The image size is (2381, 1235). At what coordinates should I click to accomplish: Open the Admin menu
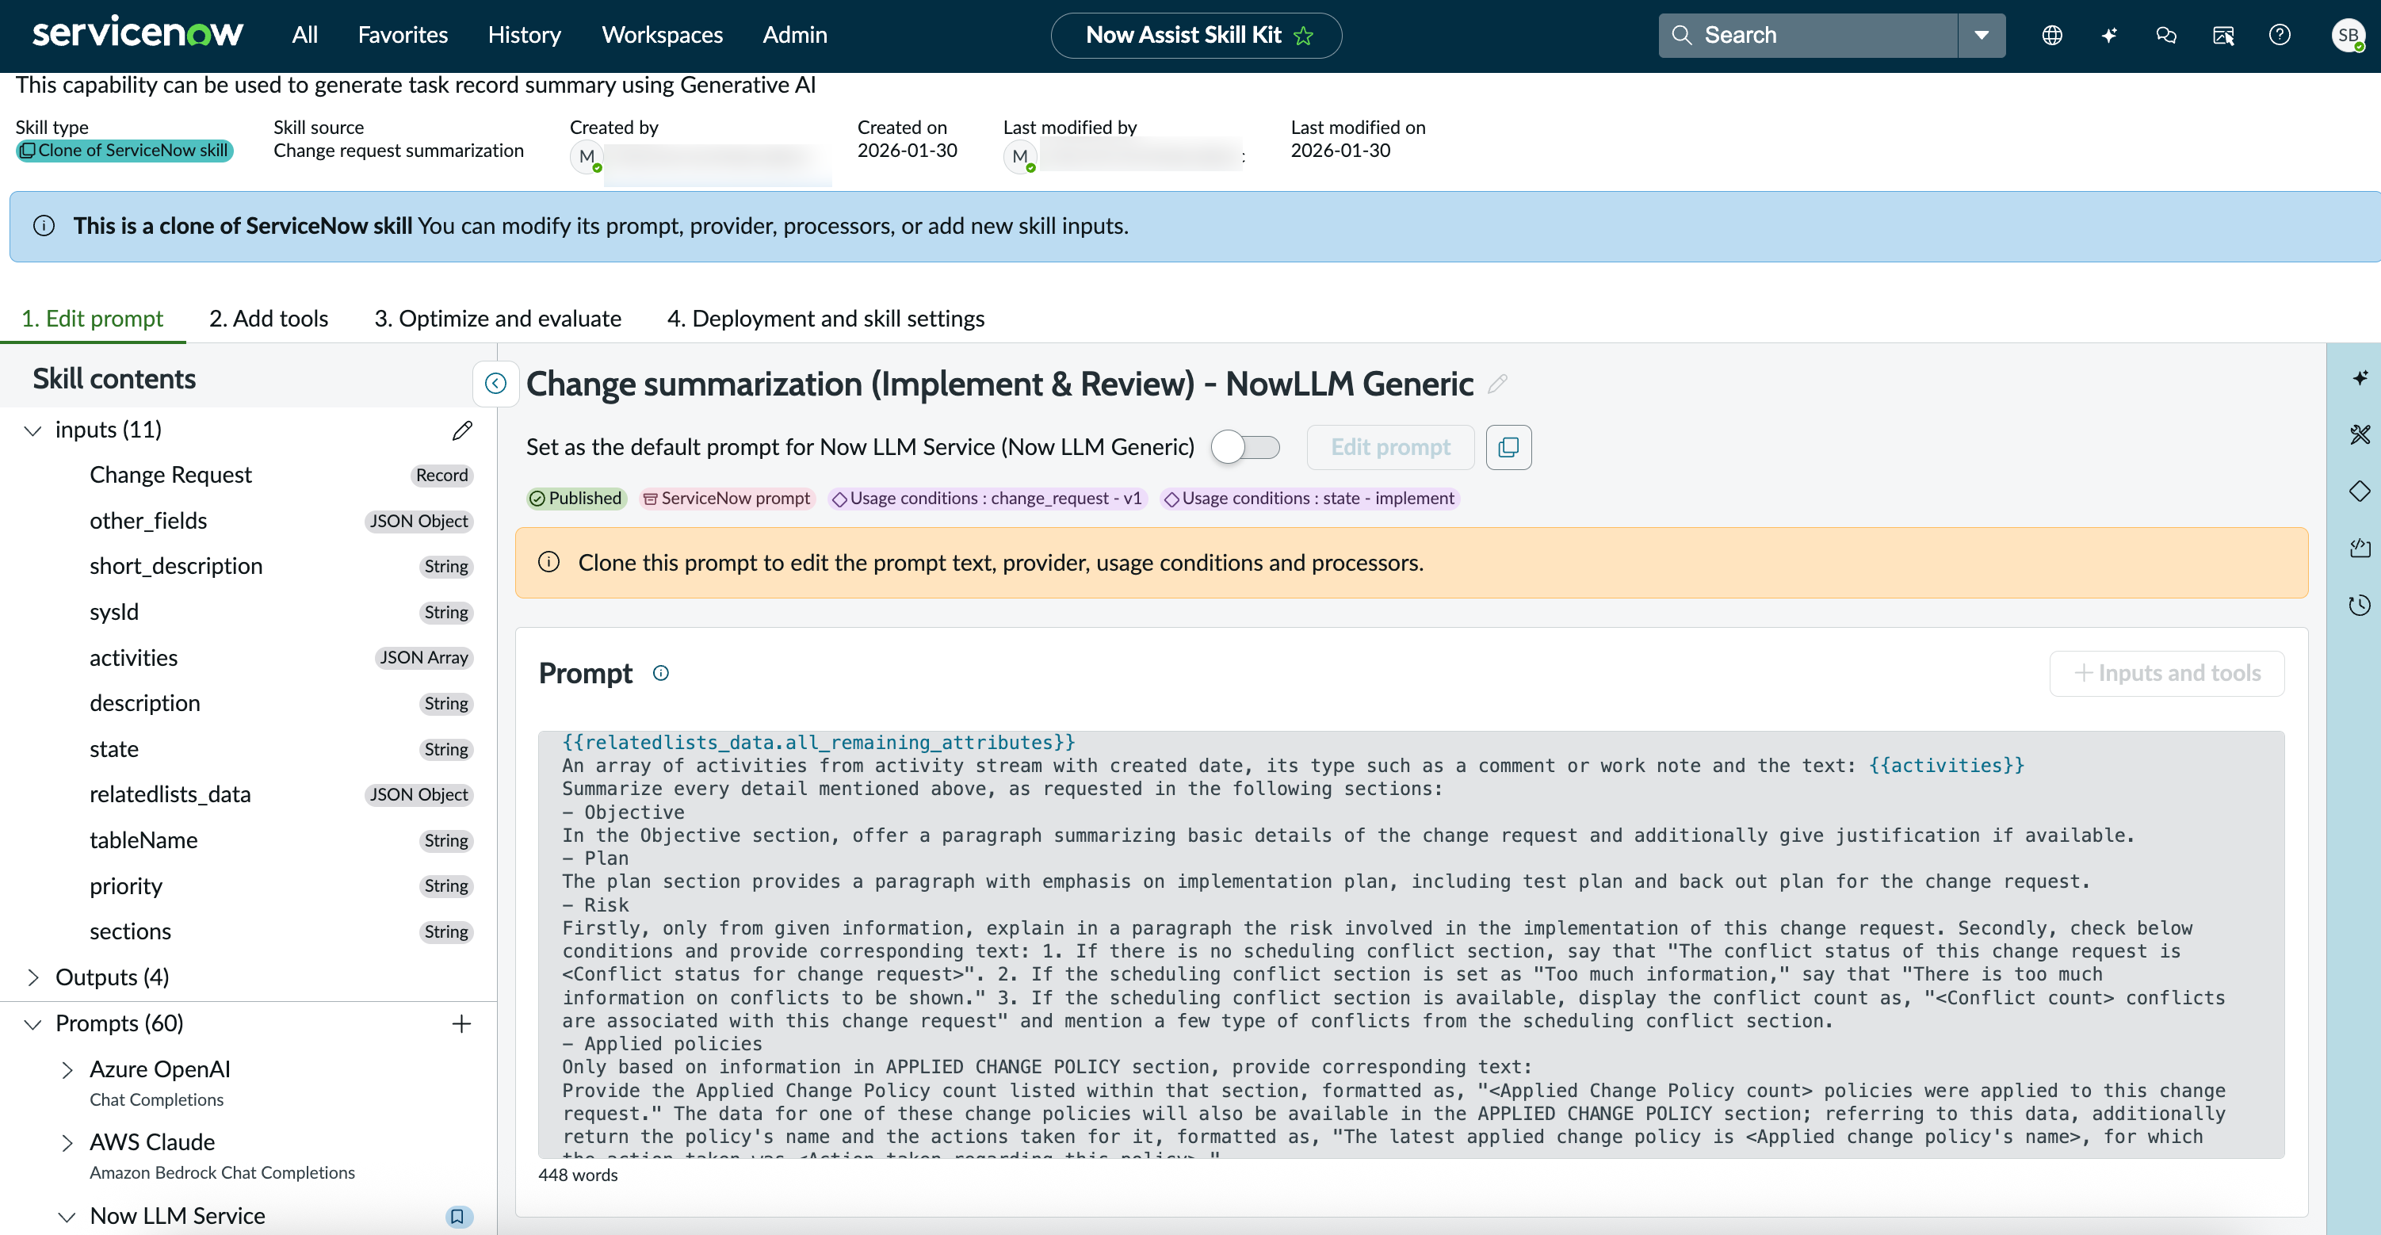point(795,35)
